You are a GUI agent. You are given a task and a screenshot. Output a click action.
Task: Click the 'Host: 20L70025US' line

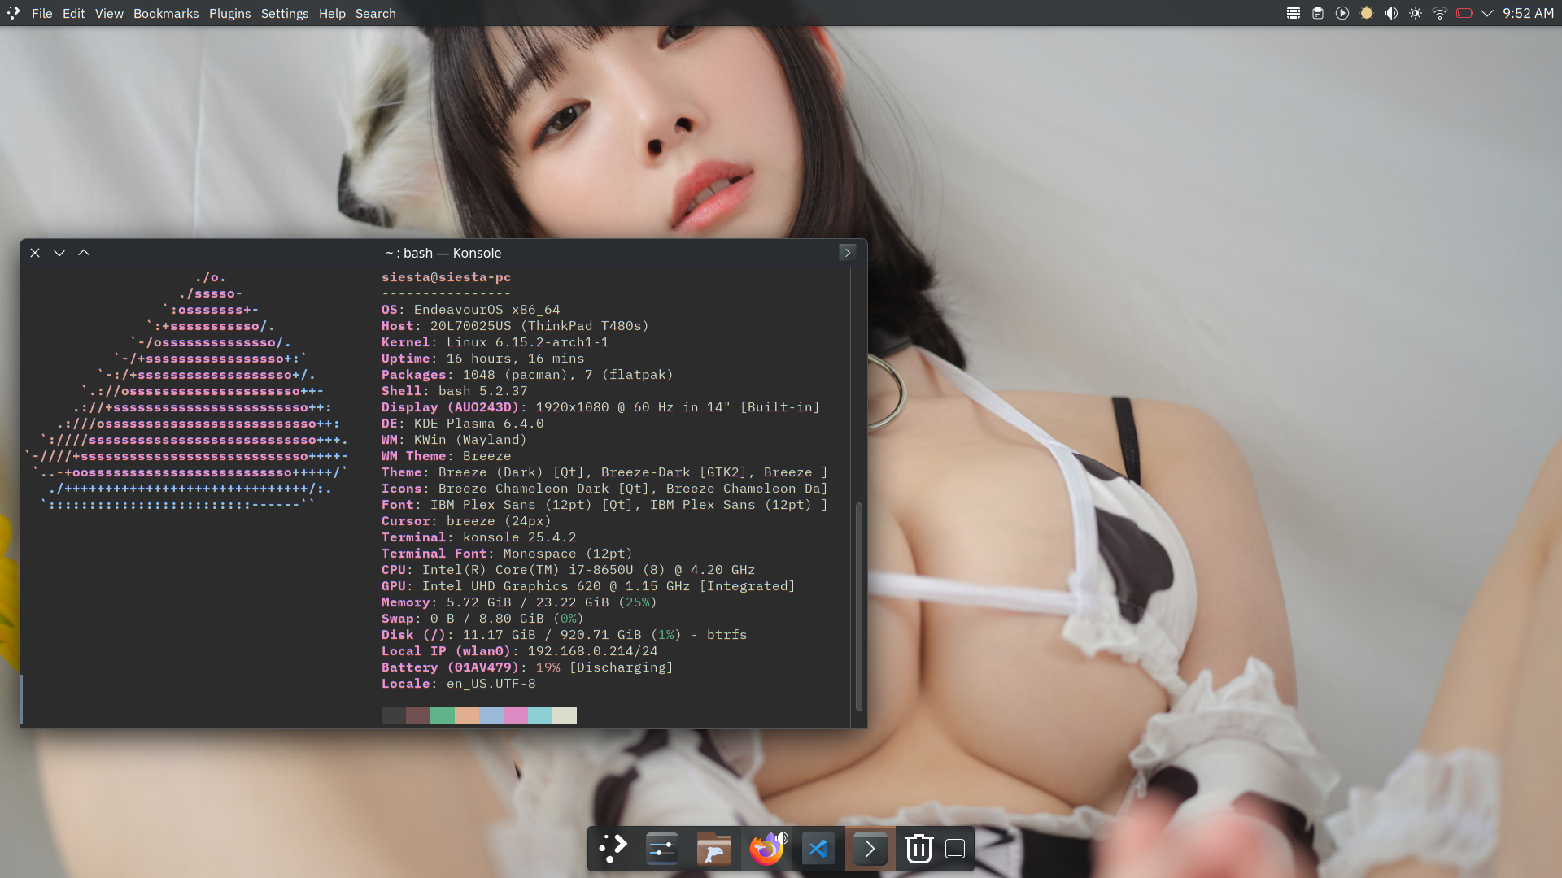click(x=515, y=326)
